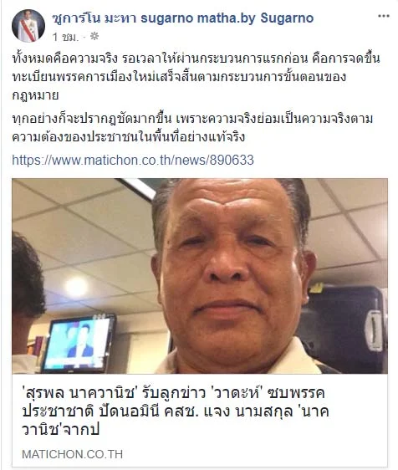The image size is (398, 470).
Task: Click the headline's last line 'วานิช'จากป
Action: [60, 430]
